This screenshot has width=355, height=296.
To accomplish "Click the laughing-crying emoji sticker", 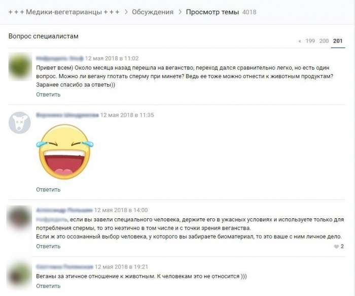I will pyautogui.click(x=65, y=152).
